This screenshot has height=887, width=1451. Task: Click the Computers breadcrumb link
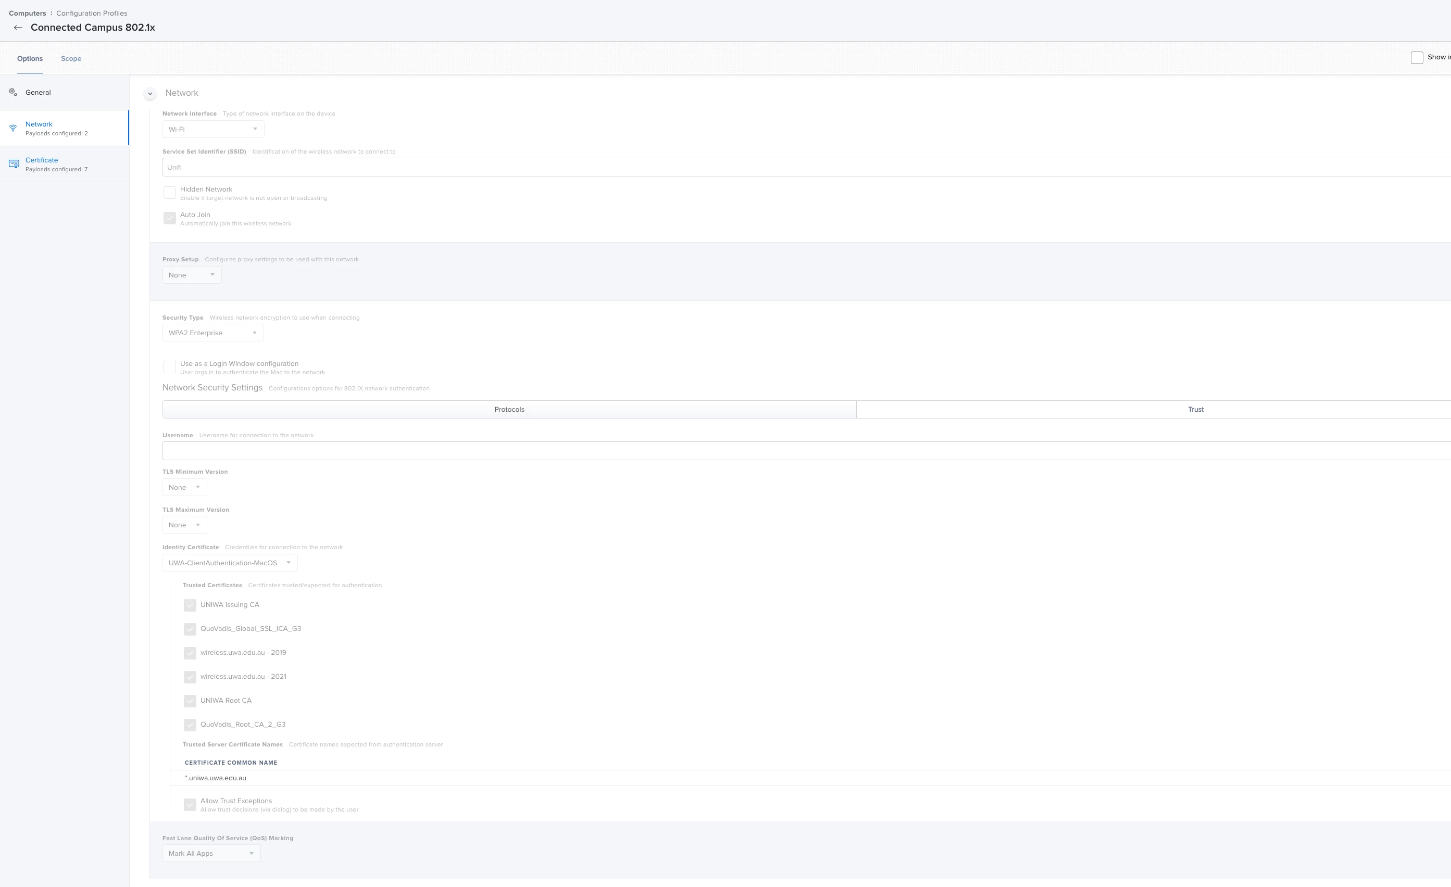[27, 13]
